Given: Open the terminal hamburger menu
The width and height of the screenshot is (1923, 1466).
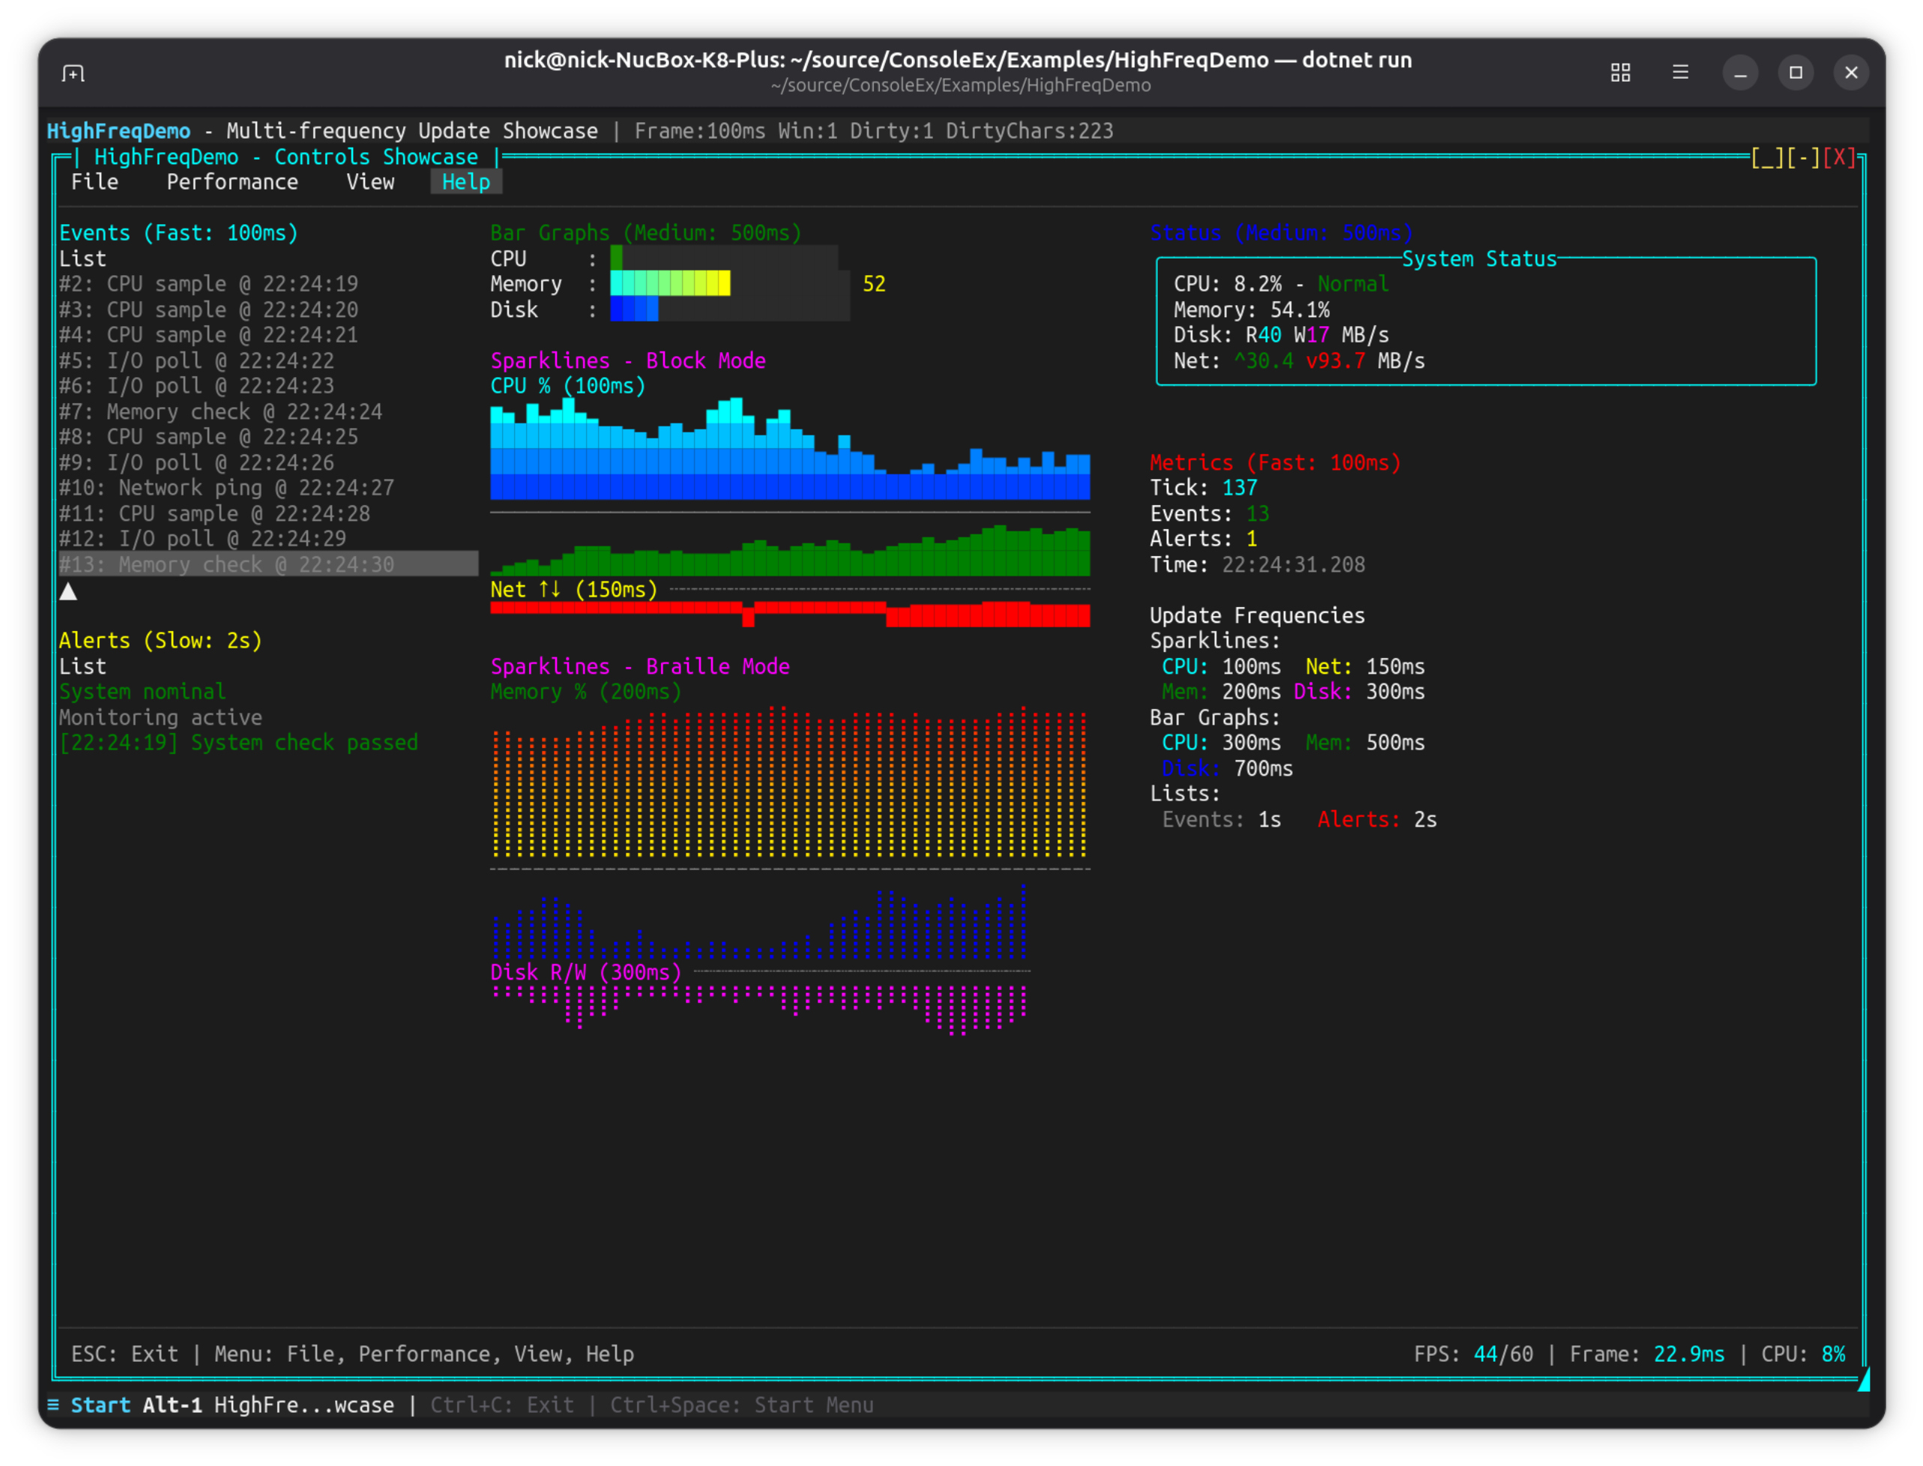Looking at the screenshot, I should [x=1680, y=73].
